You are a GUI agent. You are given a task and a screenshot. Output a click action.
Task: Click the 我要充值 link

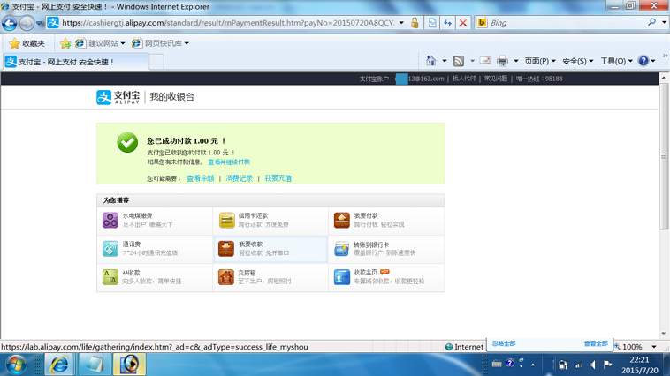coord(278,178)
